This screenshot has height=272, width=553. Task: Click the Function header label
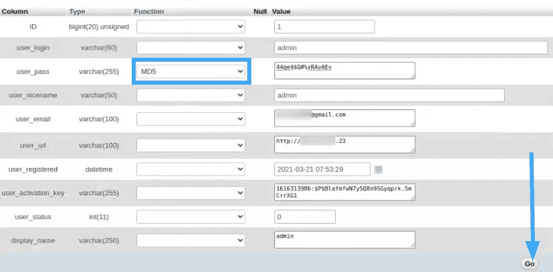coord(148,11)
